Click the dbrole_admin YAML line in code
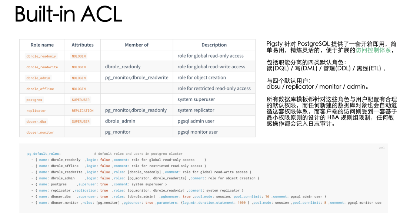400x216 pixels. (145, 178)
